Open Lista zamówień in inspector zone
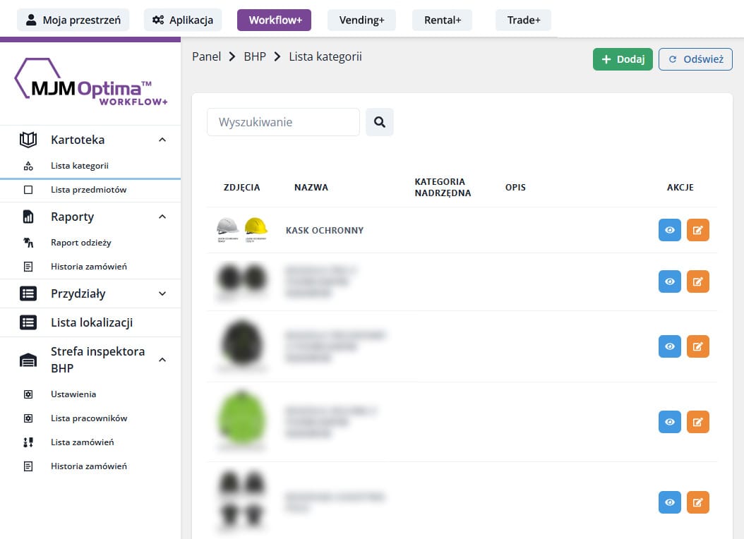 pyautogui.click(x=82, y=442)
